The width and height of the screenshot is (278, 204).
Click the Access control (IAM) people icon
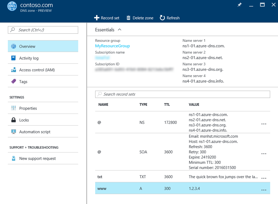coord(13,70)
